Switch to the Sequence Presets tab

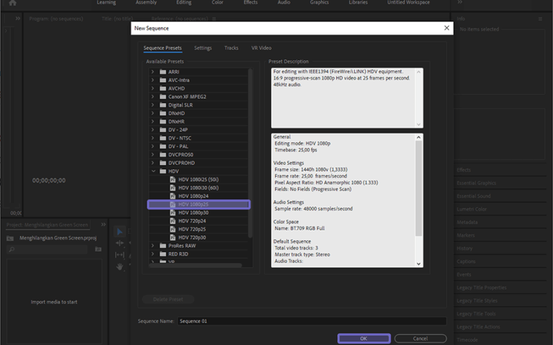tap(162, 48)
